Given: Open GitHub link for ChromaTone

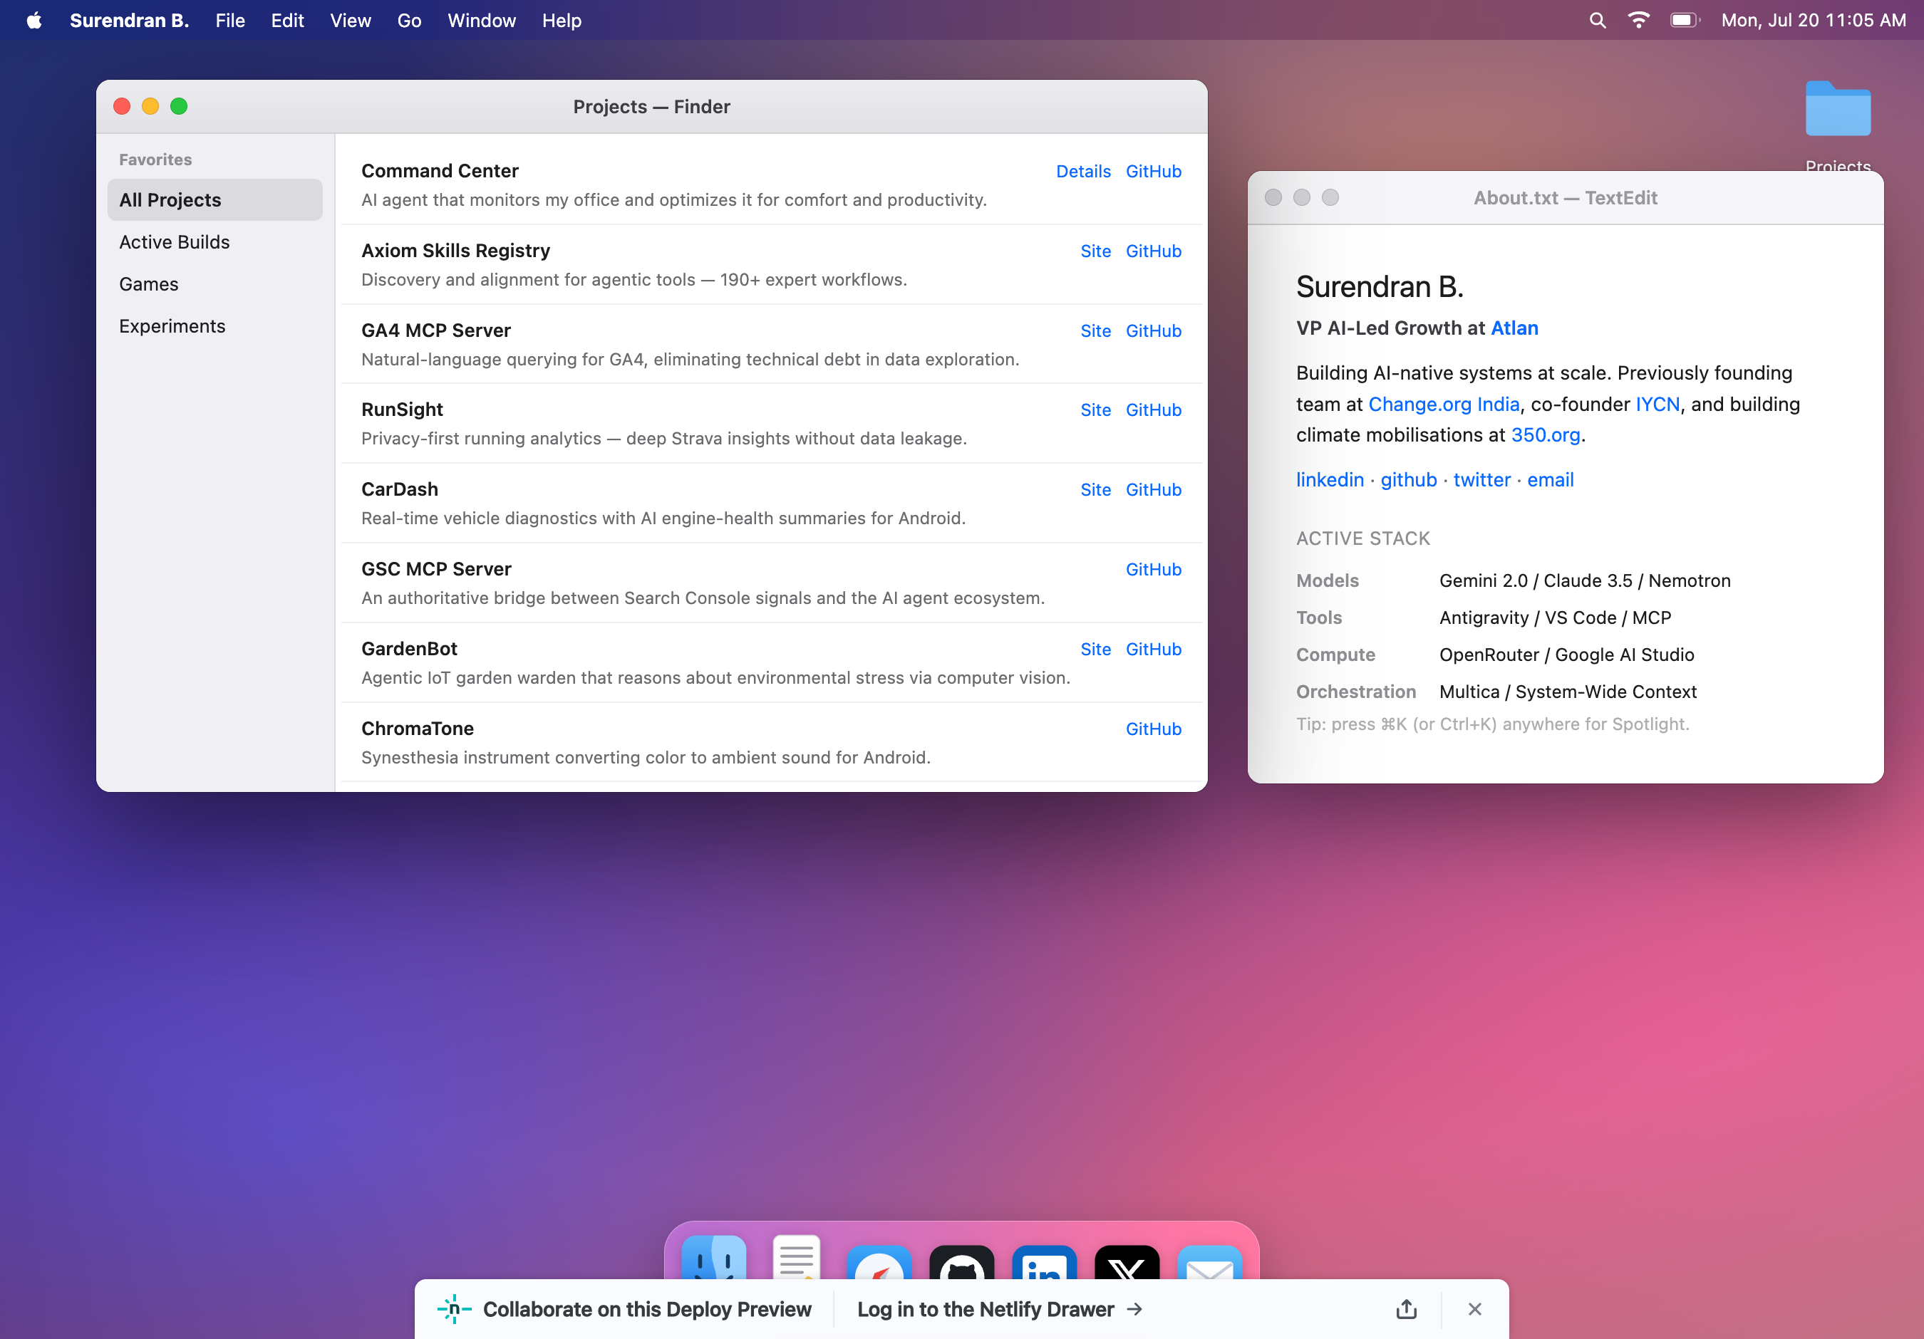Looking at the screenshot, I should tap(1153, 729).
